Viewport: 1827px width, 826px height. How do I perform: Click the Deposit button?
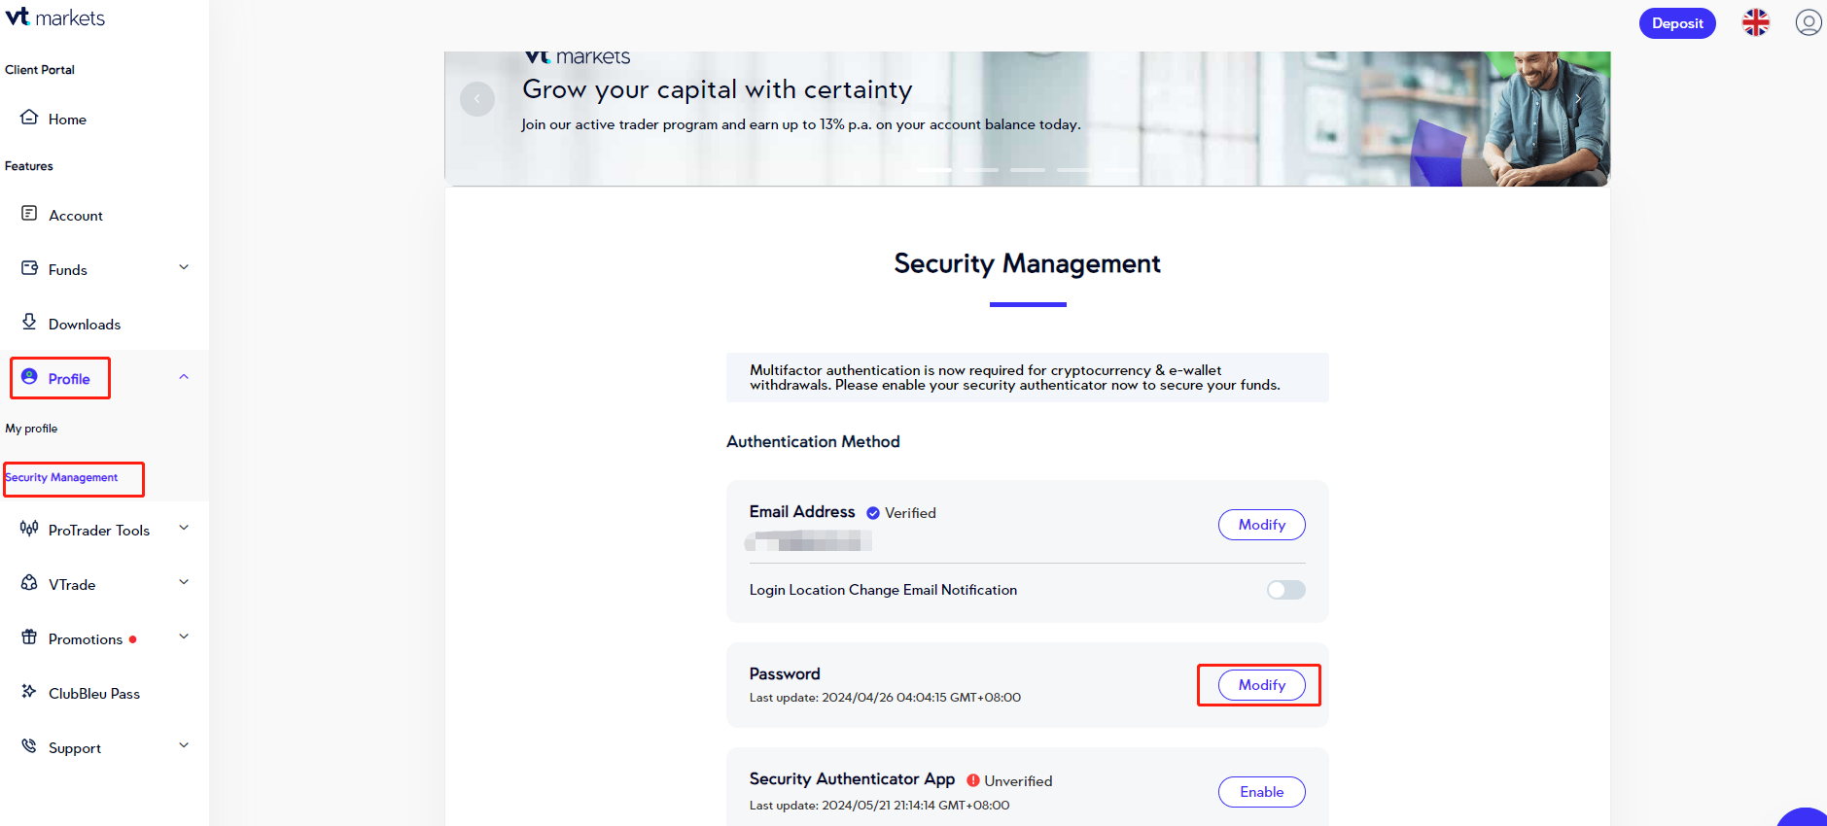pyautogui.click(x=1677, y=23)
